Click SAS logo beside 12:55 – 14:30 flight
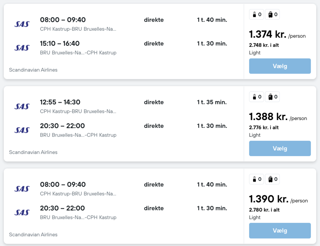 tap(22, 107)
